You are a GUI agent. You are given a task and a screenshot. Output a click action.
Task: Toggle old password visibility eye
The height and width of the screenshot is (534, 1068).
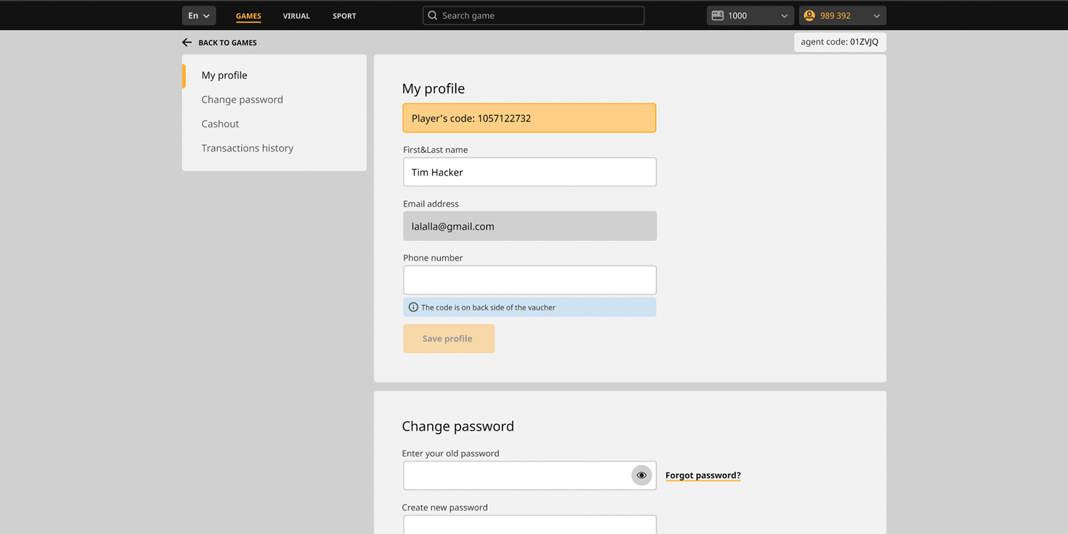pos(641,475)
